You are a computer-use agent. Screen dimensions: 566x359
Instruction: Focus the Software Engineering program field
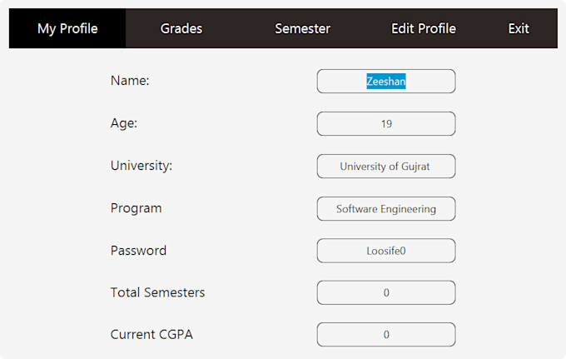click(x=385, y=209)
